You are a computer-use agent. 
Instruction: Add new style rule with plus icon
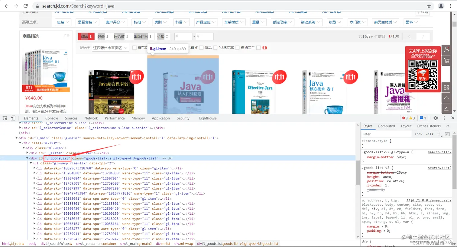point(439,134)
